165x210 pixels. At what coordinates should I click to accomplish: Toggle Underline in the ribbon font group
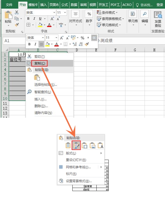coord(40,19)
